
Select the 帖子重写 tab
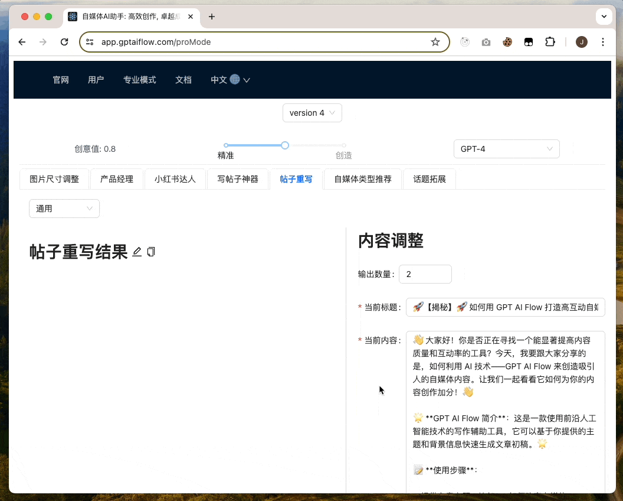[296, 179]
